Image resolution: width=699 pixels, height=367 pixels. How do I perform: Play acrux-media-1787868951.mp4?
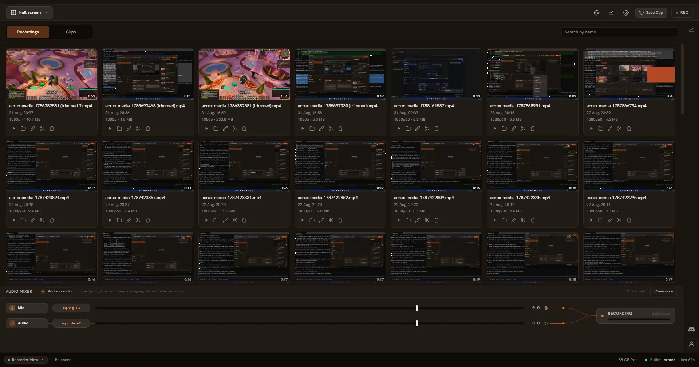pyautogui.click(x=495, y=128)
